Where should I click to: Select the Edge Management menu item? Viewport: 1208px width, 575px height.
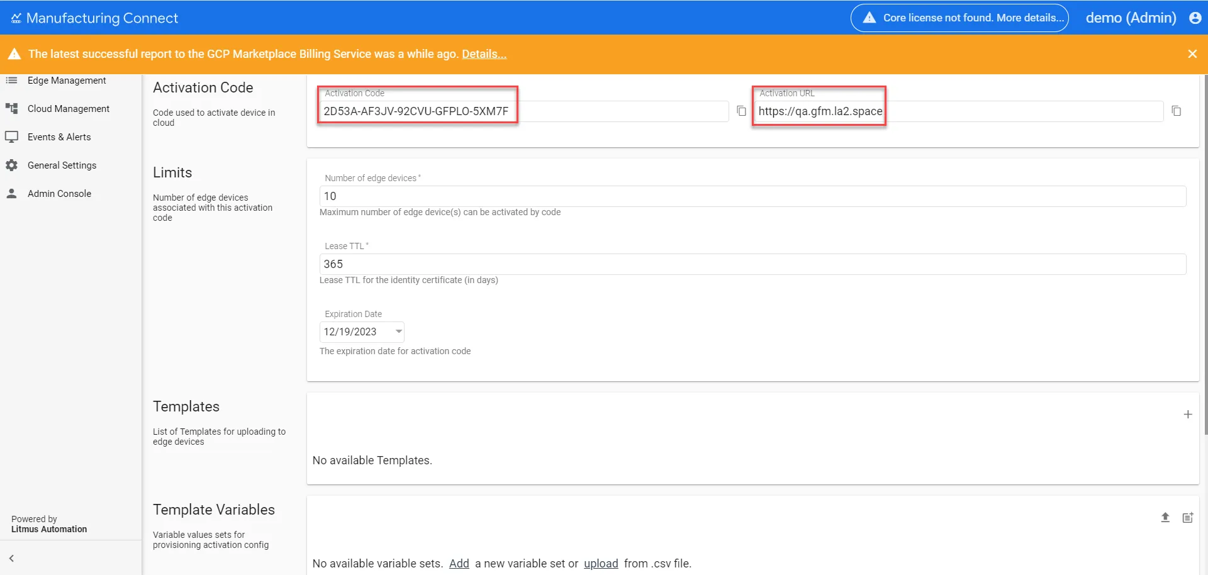tap(67, 81)
